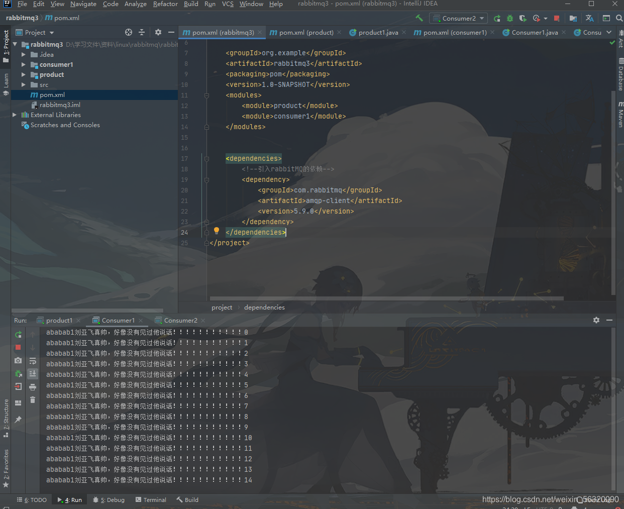Viewport: 624px width, 509px height.
Task: Click the Translate plugin icon
Action: click(590, 18)
